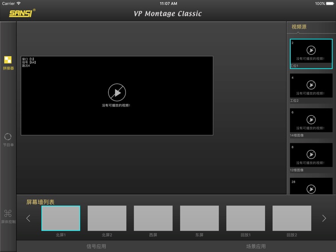
Task: Click play icon on source 6 14楼图像
Action: coord(311,120)
